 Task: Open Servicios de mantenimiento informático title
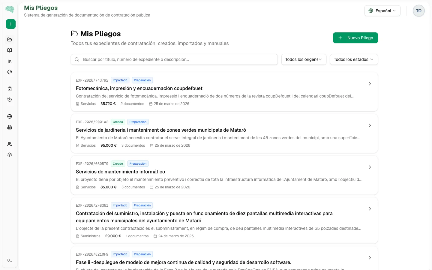point(120,172)
